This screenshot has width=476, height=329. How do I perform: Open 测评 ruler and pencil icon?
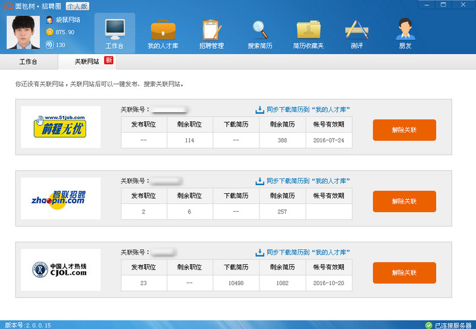pos(356,29)
